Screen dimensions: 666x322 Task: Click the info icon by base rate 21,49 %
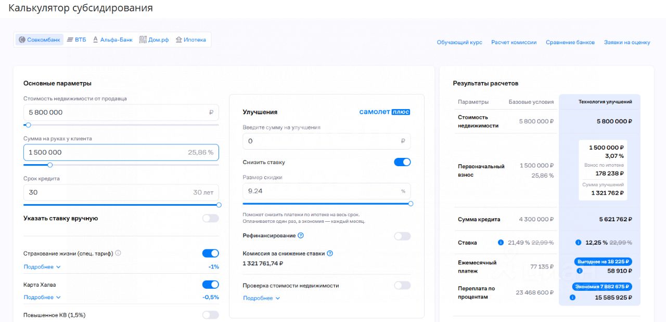(501, 243)
